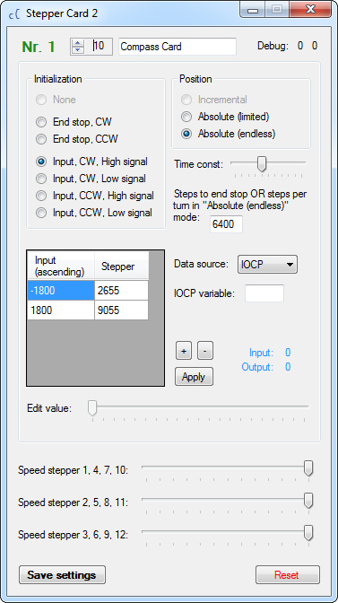Click the red Reset button
This screenshot has width=338, height=603.
288,575
